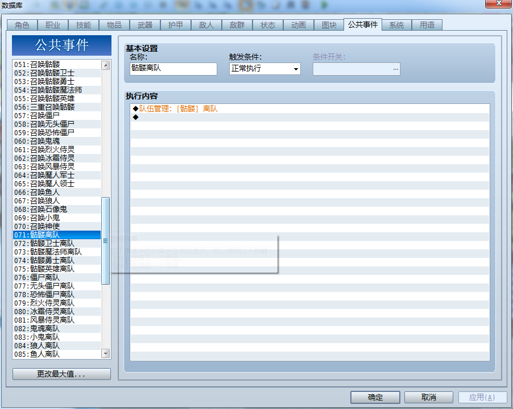Select event 060:召唤鬼魂

tap(57, 141)
